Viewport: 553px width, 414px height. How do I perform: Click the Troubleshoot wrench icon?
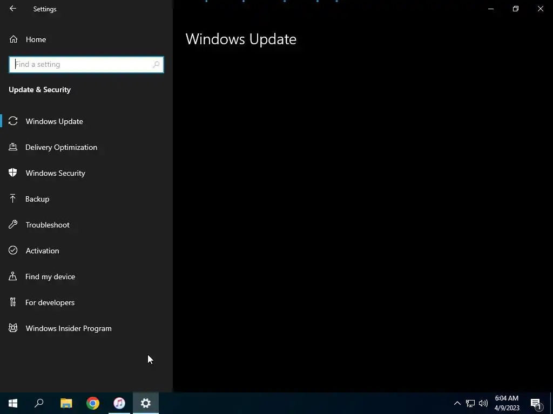(13, 224)
